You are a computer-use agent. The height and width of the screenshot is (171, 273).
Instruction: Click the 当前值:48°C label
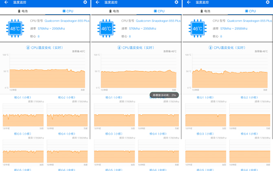pyautogui.click(x=79, y=51)
